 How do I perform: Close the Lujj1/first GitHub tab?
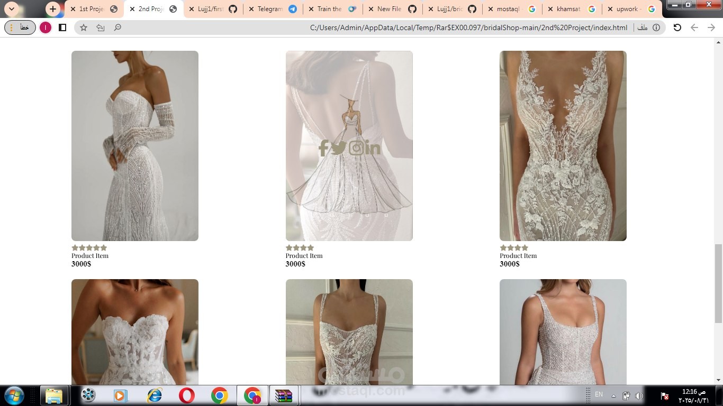[x=192, y=9]
